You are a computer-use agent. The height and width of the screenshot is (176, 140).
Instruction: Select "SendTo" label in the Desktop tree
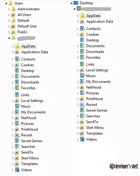click(92, 122)
